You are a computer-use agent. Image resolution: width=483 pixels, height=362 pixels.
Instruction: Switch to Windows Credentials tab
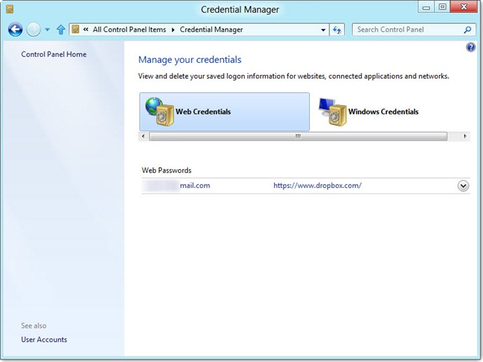click(383, 112)
